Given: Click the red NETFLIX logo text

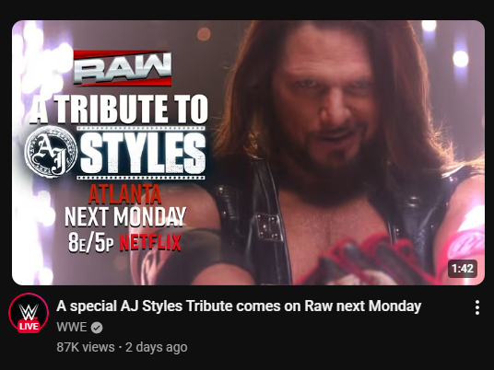Looking at the screenshot, I should 150,243.
